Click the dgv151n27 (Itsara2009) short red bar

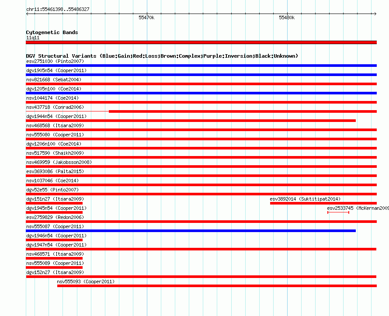coord(54,203)
